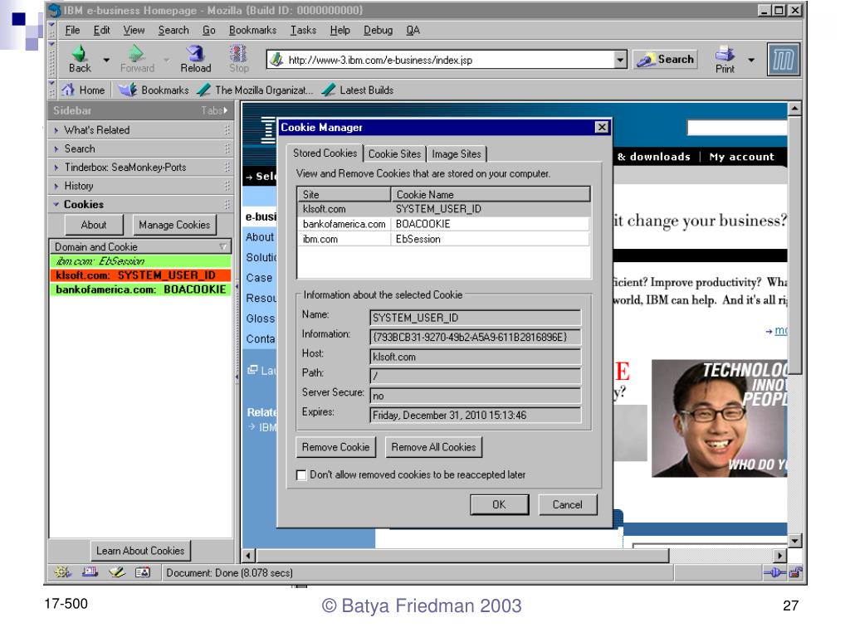The image size is (850, 637).
Task: Click the Search button beside URL bar
Action: coord(665,59)
